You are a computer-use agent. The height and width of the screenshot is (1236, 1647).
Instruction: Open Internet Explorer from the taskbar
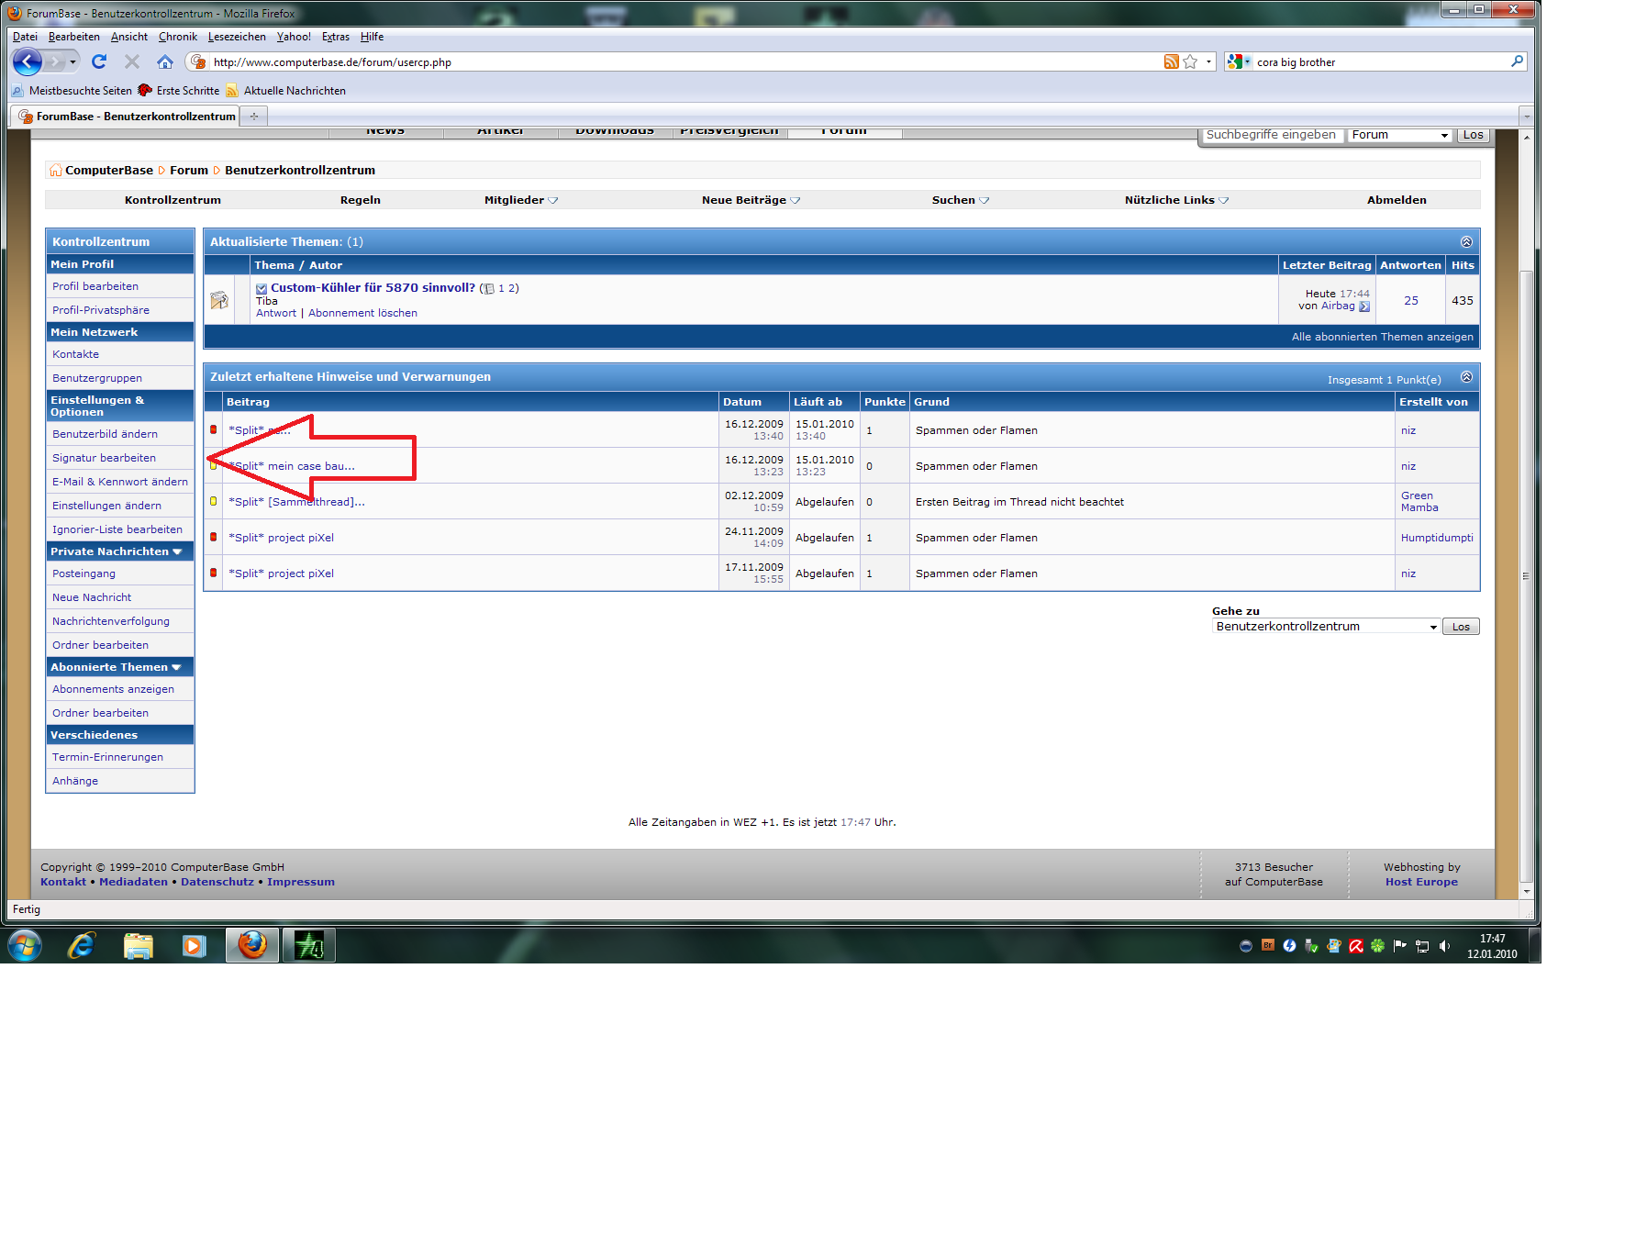[81, 945]
